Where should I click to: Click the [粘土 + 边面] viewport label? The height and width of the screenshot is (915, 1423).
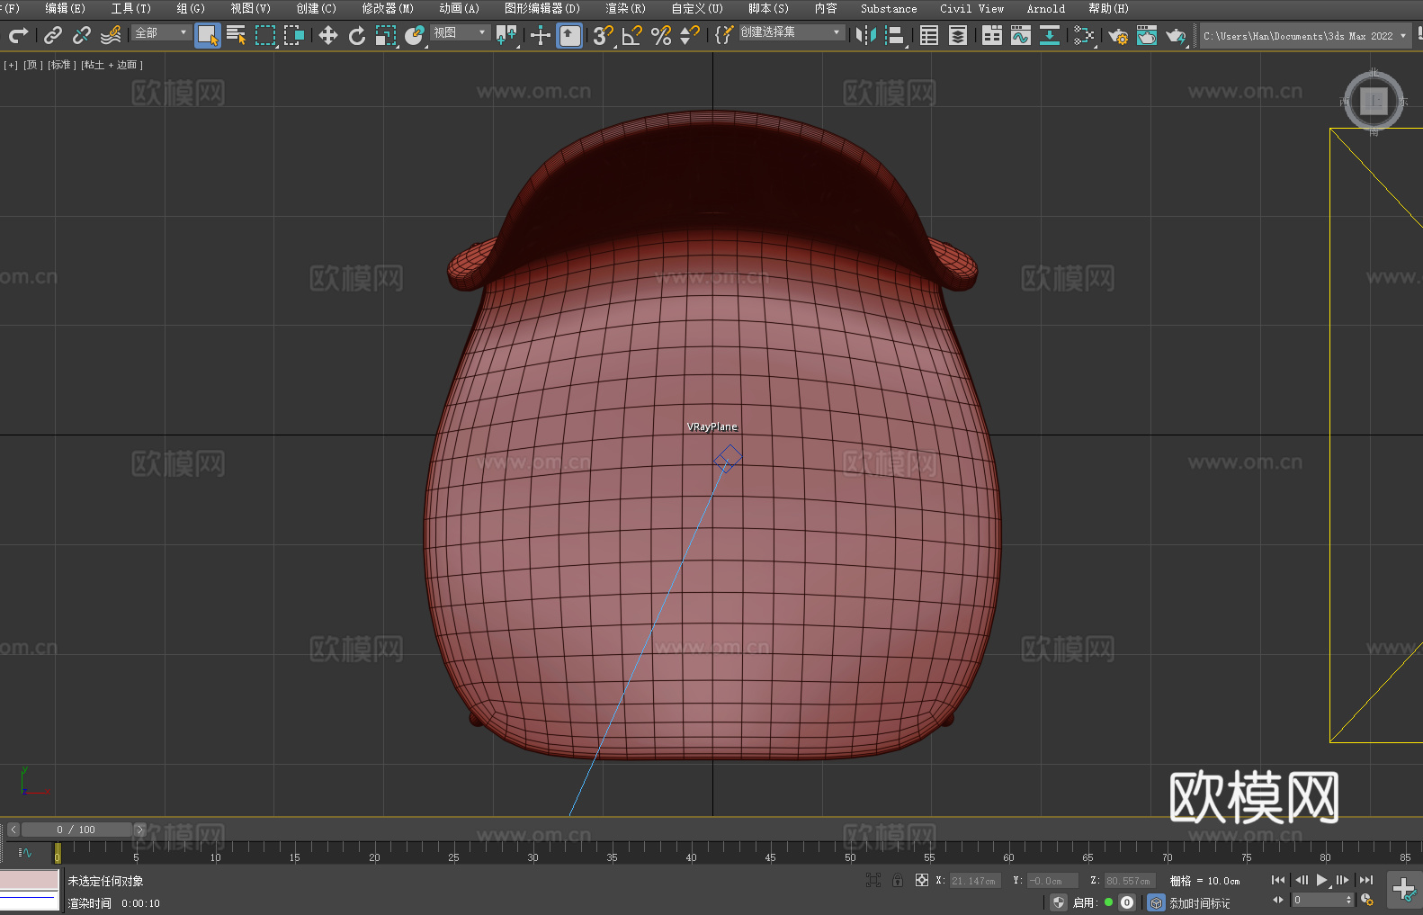pos(112,65)
